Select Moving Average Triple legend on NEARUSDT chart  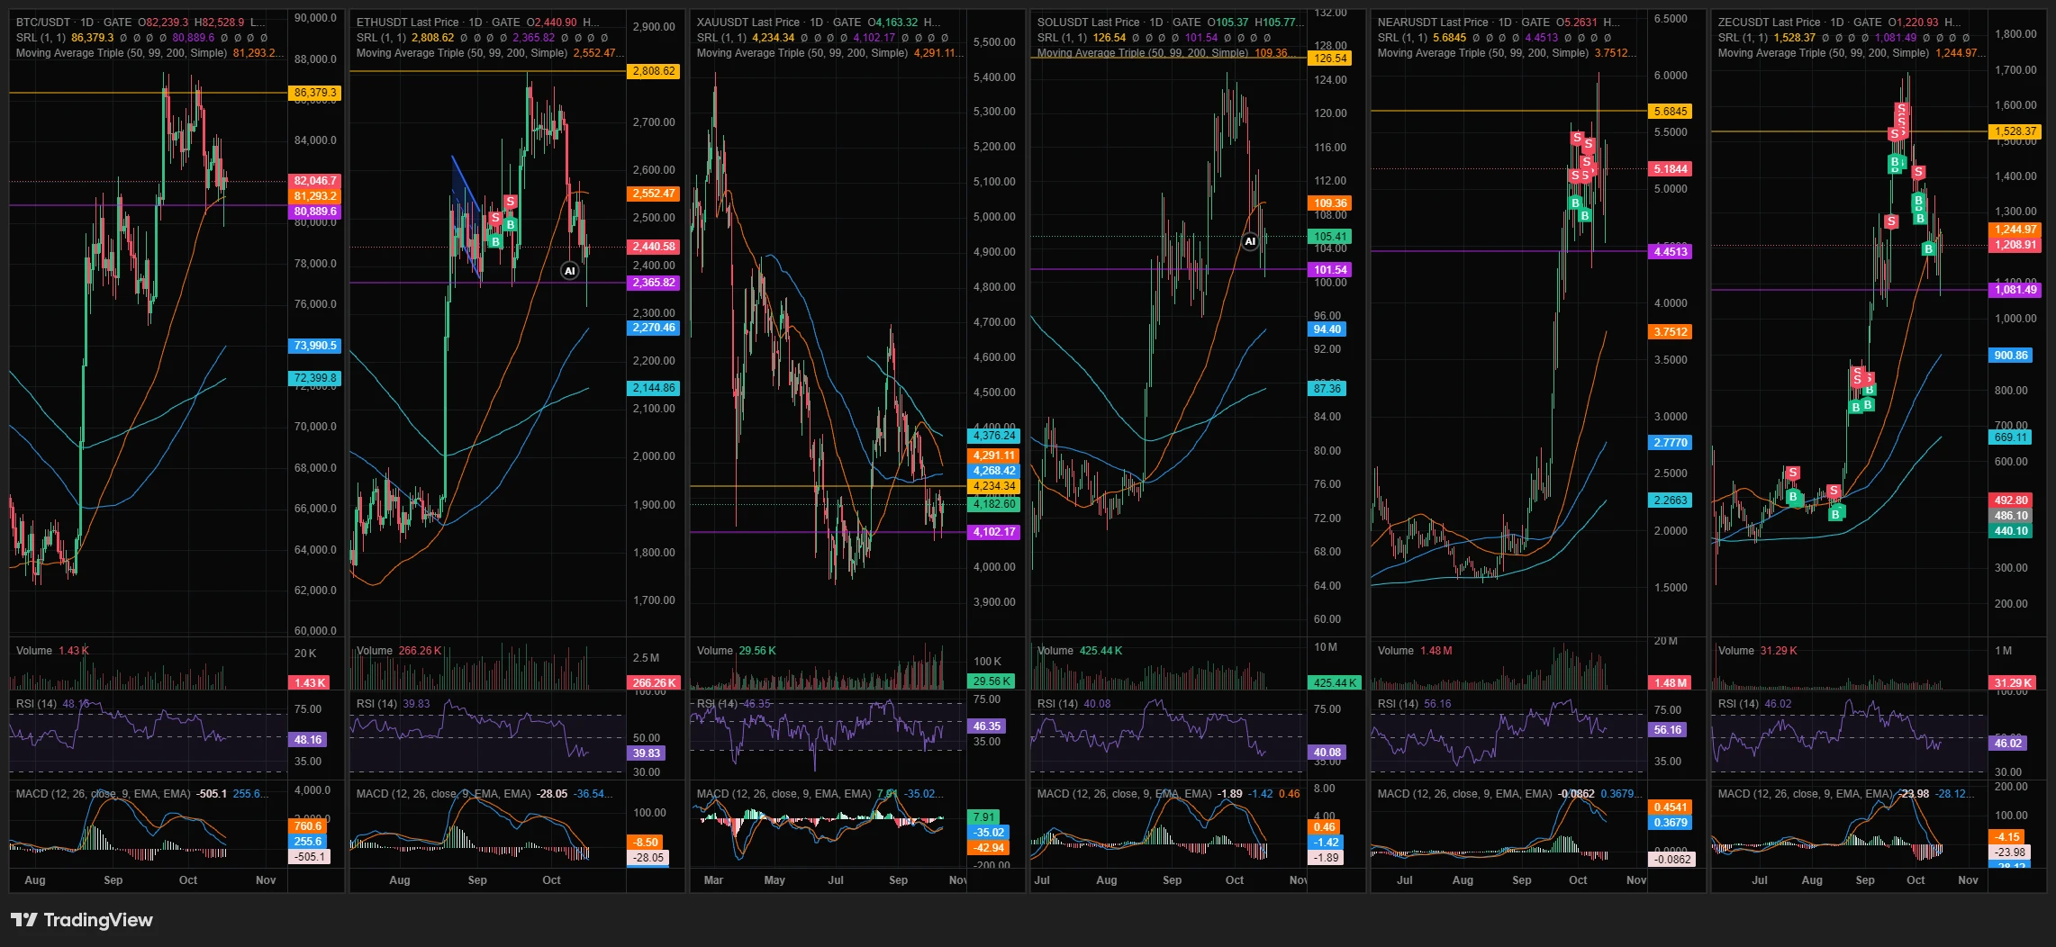point(1482,53)
